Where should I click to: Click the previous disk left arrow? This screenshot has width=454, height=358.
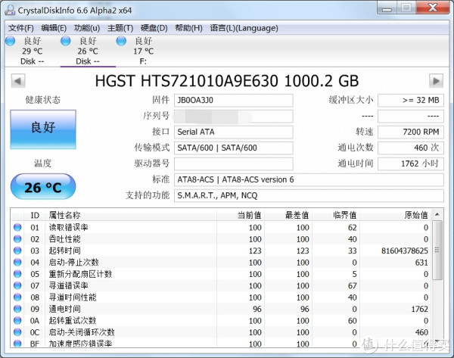coord(17,81)
